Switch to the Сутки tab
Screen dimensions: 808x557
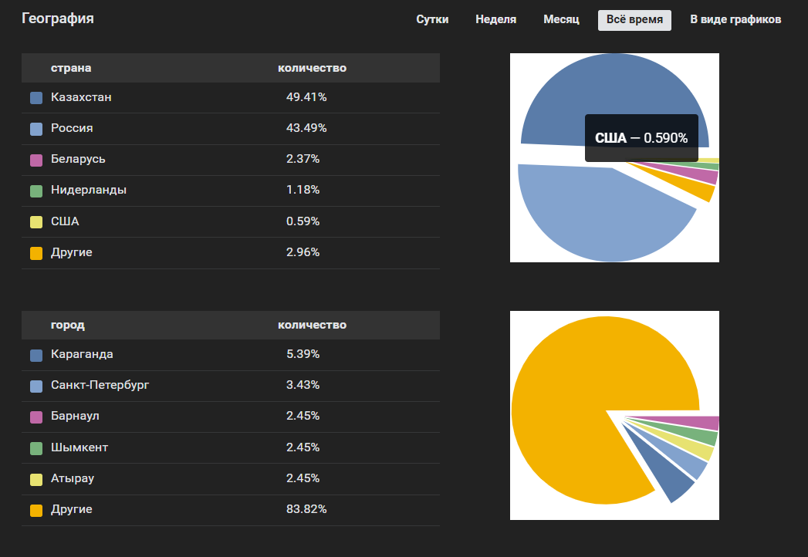click(432, 19)
